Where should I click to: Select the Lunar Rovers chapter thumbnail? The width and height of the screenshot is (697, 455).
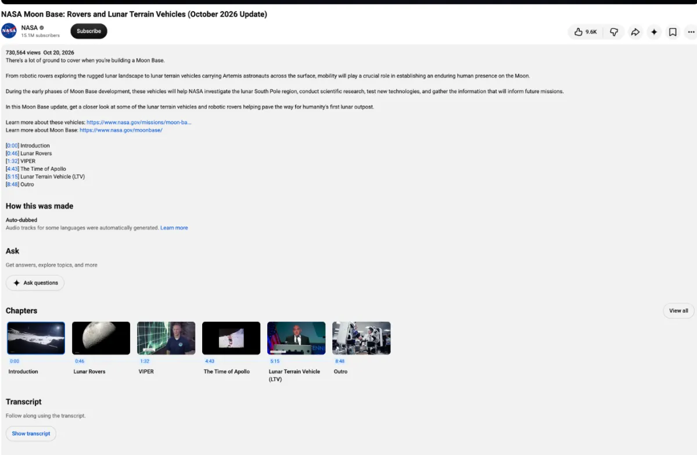(101, 338)
